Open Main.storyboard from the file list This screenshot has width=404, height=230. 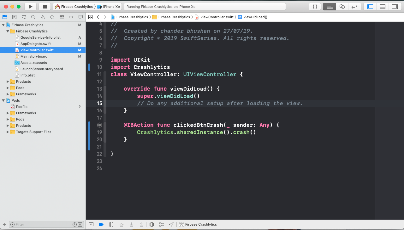(34, 56)
